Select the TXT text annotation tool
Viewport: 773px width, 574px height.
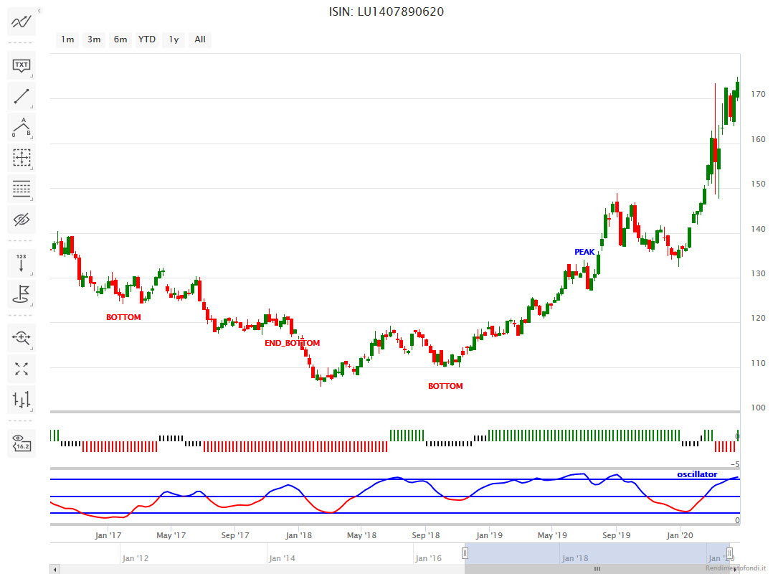pyautogui.click(x=22, y=66)
